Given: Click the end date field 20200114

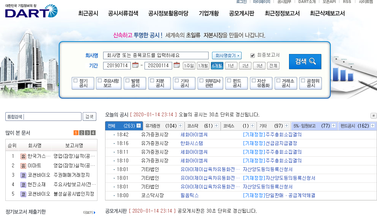Looking at the screenshot, I should (158, 66).
